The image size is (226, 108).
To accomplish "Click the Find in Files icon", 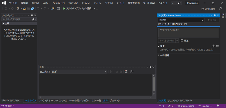I will pyautogui.click(x=53, y=9).
